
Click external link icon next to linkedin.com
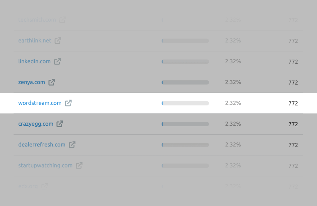[x=57, y=61]
